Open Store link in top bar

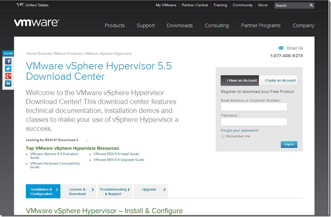click(263, 5)
